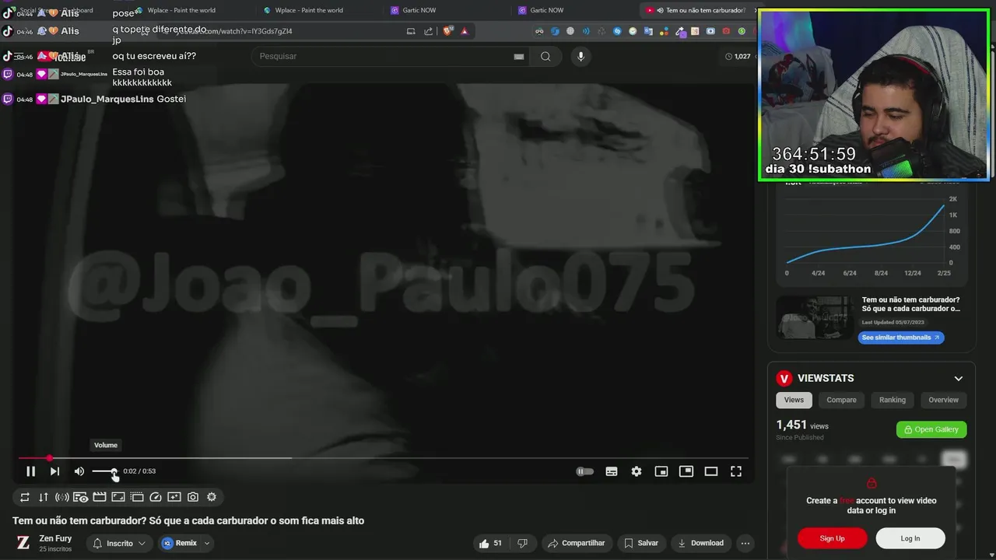The height and width of the screenshot is (560, 996).
Task: Click the magnifier search button
Action: (x=545, y=56)
